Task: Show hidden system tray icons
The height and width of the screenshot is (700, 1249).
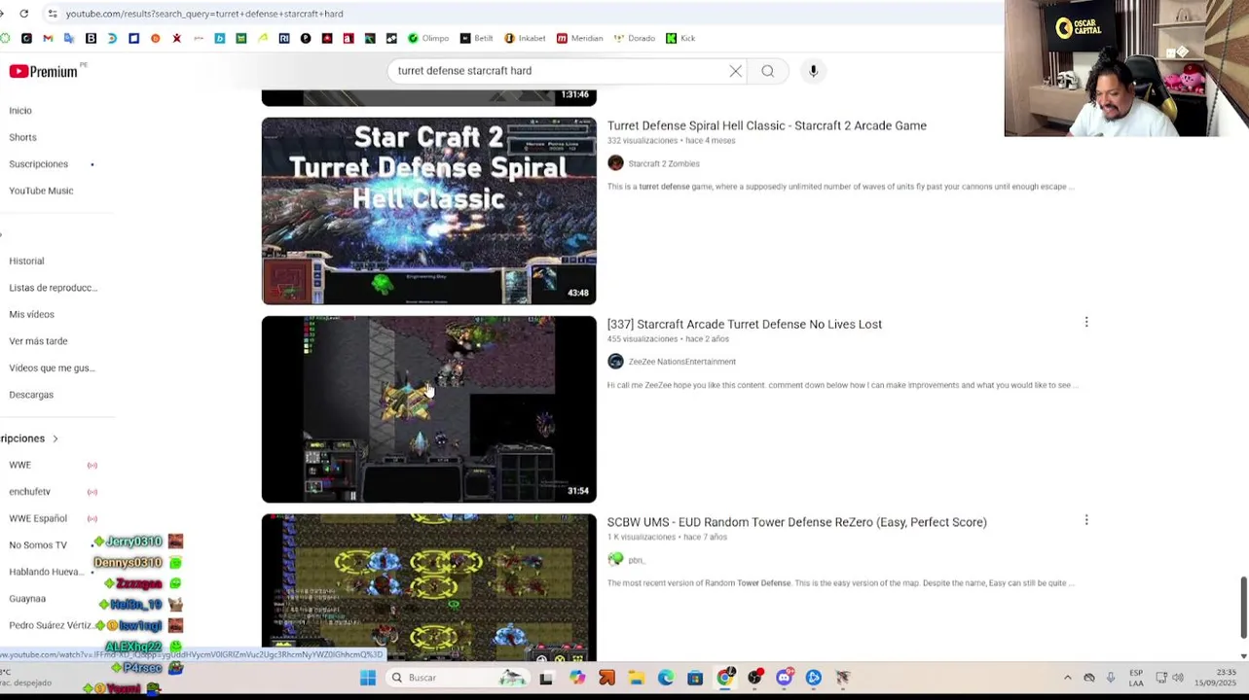Action: coord(1068,678)
